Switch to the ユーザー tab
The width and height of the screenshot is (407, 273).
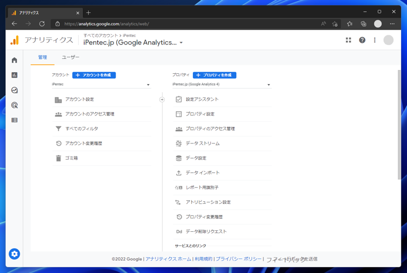pyautogui.click(x=70, y=57)
